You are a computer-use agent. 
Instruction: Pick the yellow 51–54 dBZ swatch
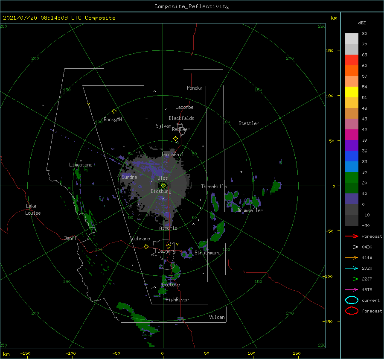(x=352, y=92)
